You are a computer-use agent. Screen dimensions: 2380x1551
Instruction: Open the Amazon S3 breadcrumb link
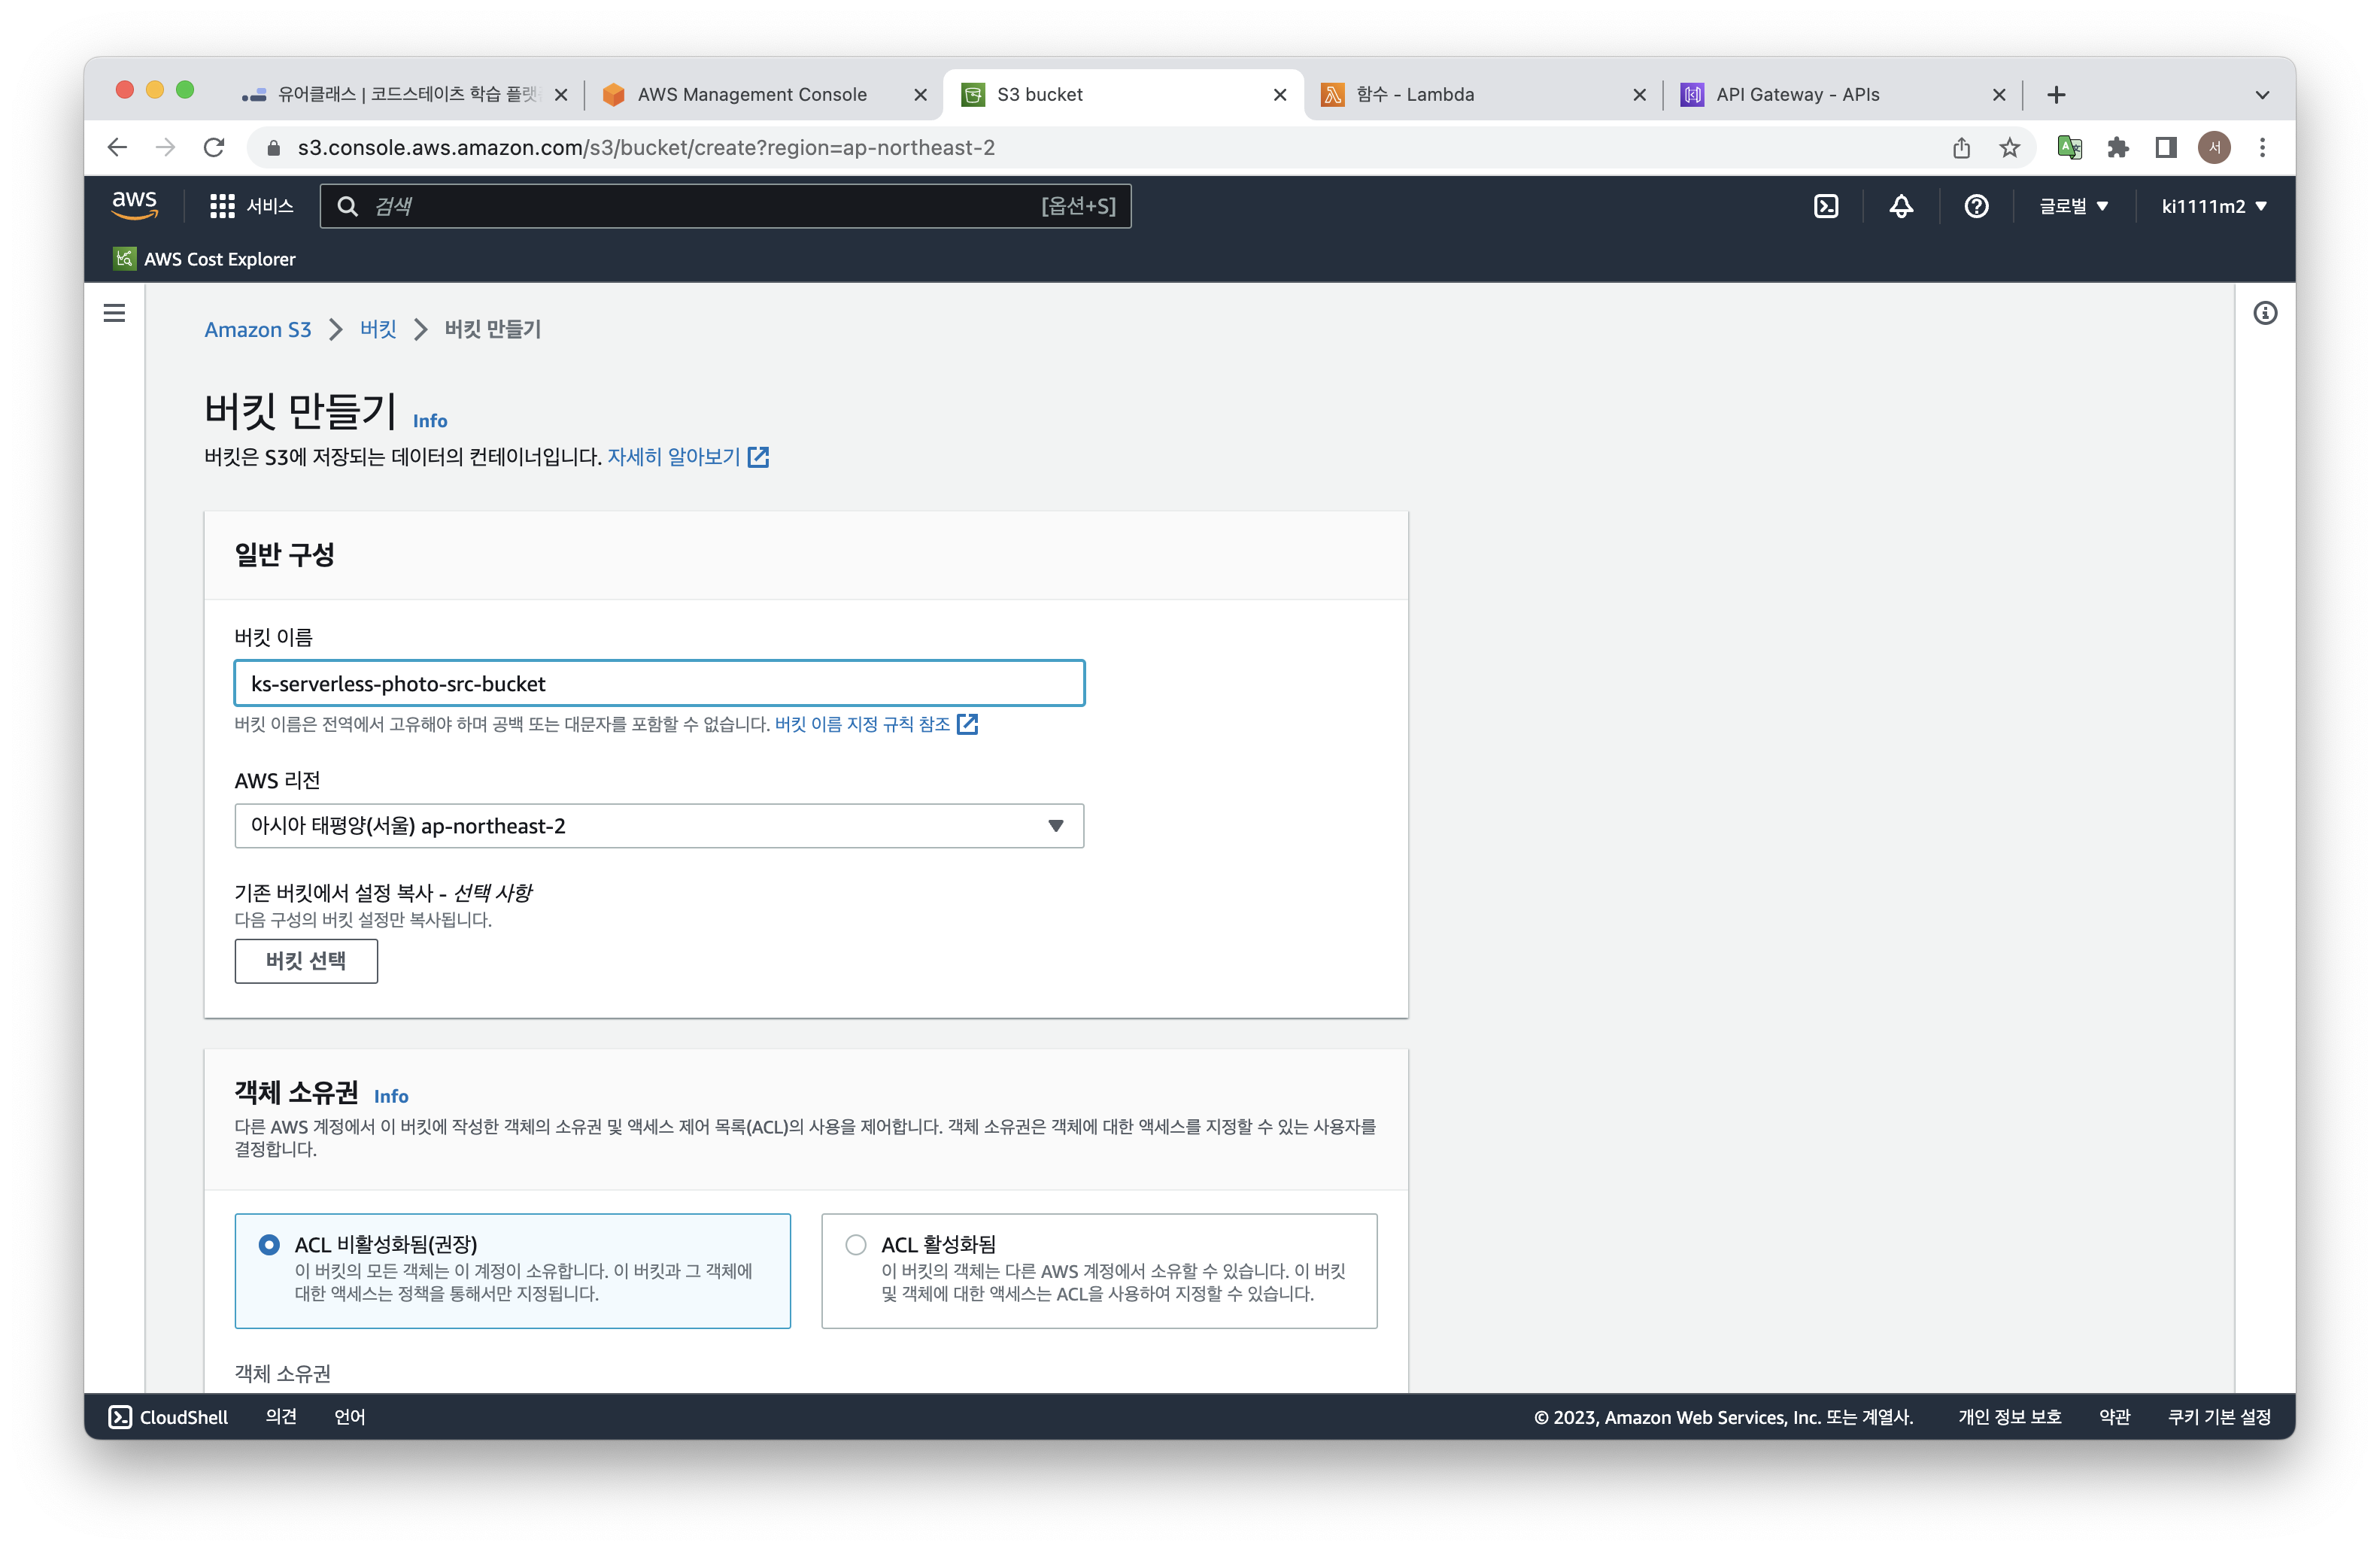tap(258, 329)
